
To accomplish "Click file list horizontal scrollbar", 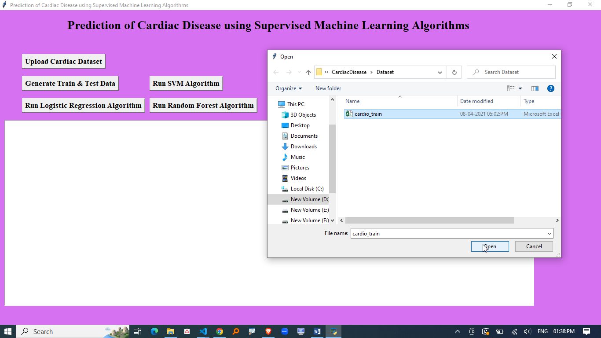I will click(429, 220).
